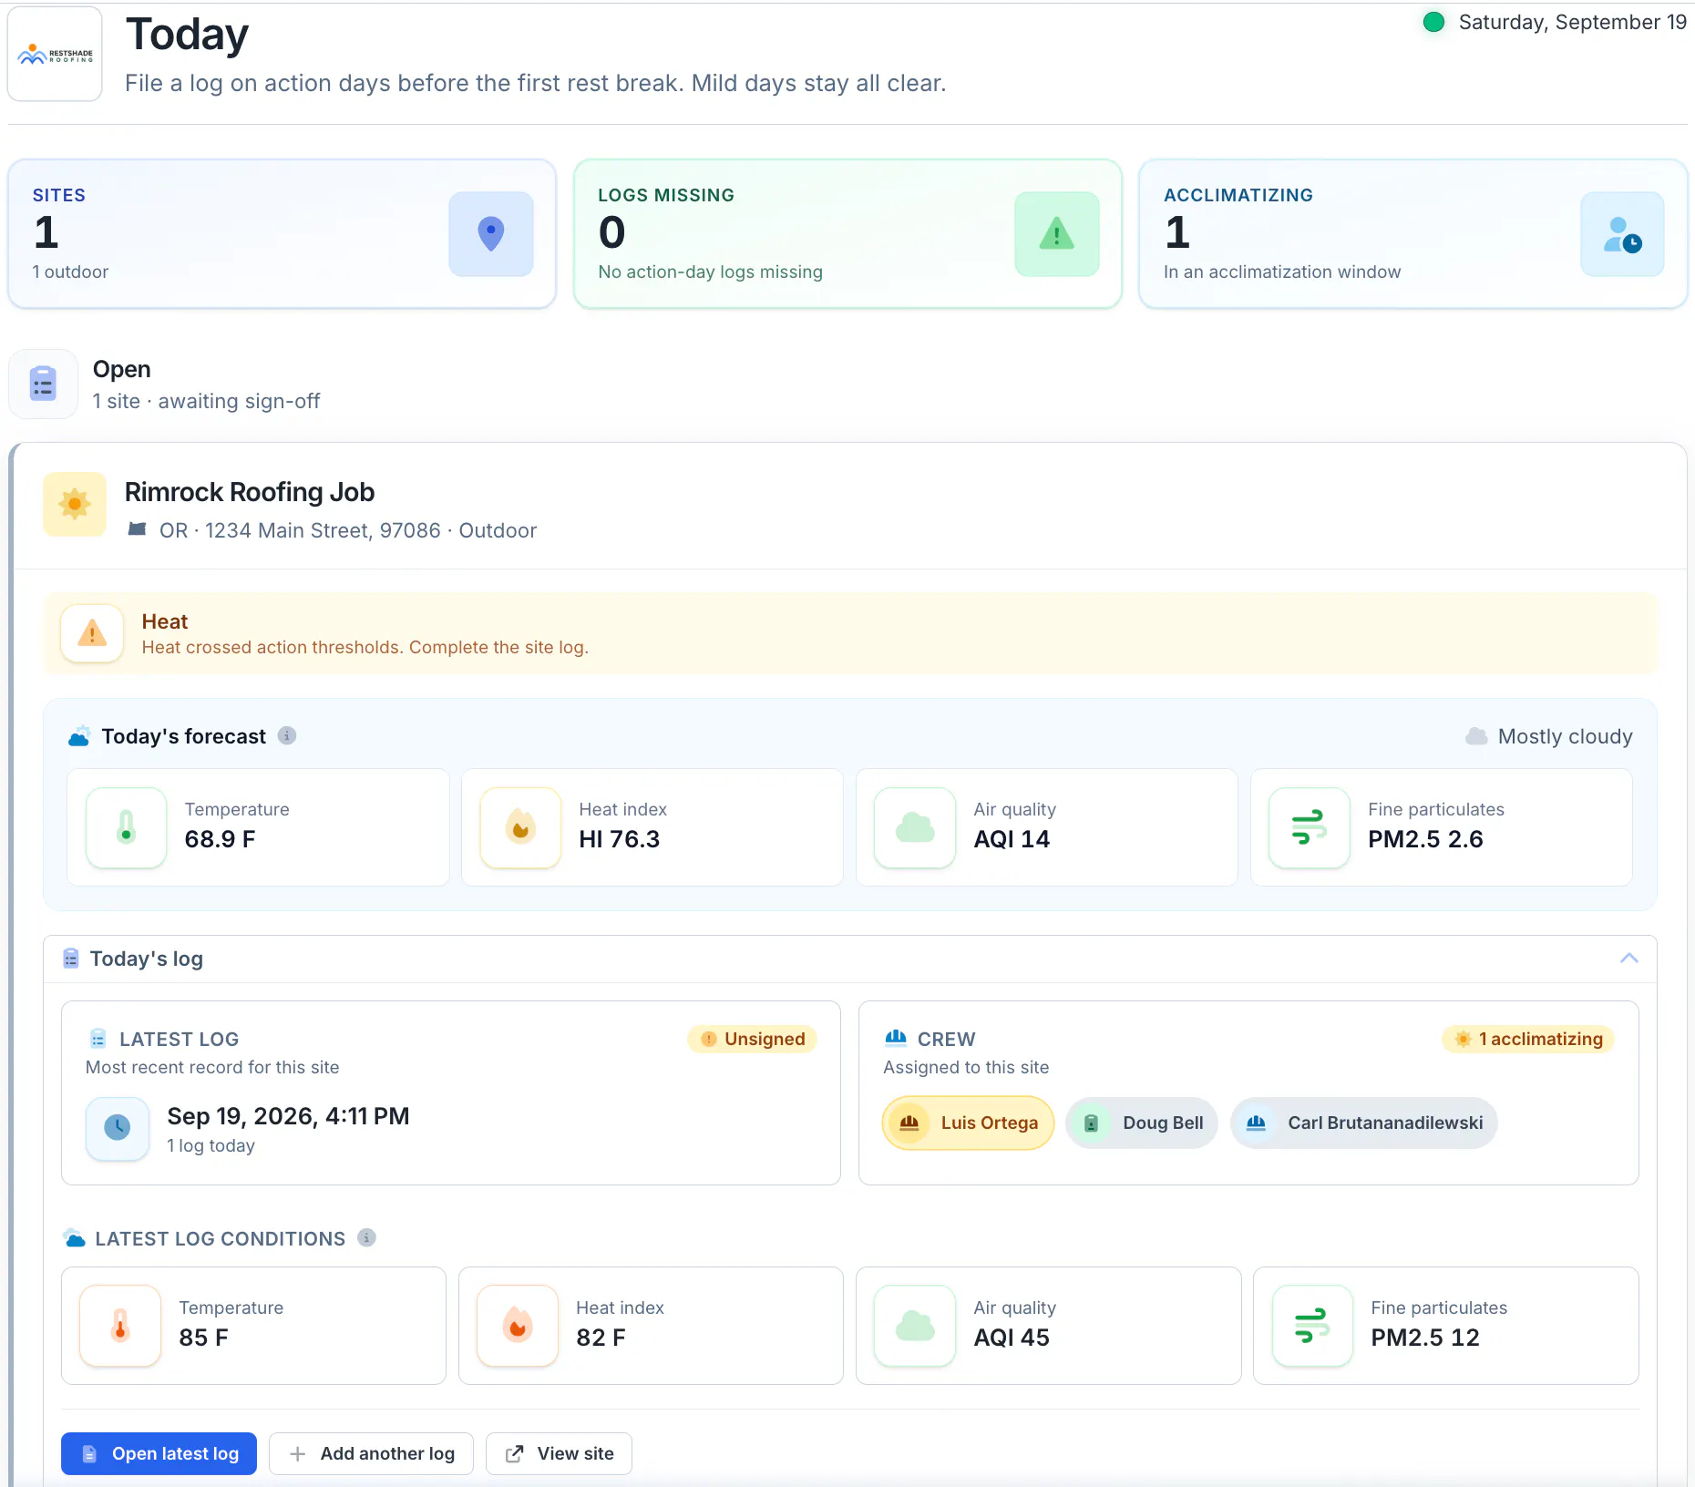Click the sun icon for Rimrock Roofing Job
The width and height of the screenshot is (1695, 1487).
click(75, 504)
